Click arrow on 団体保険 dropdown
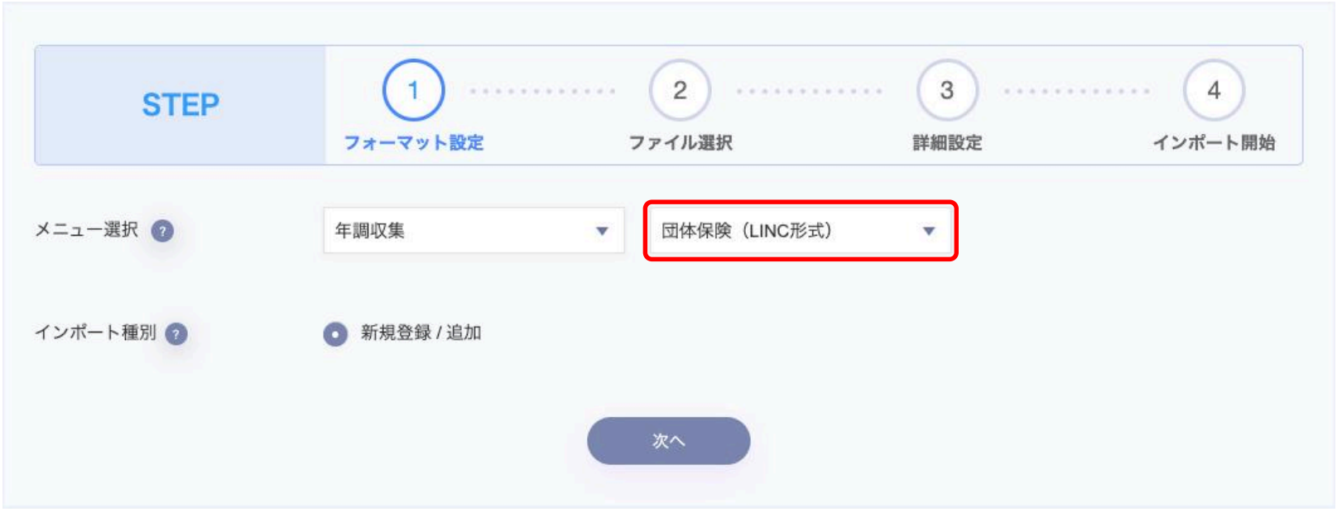 click(x=929, y=231)
